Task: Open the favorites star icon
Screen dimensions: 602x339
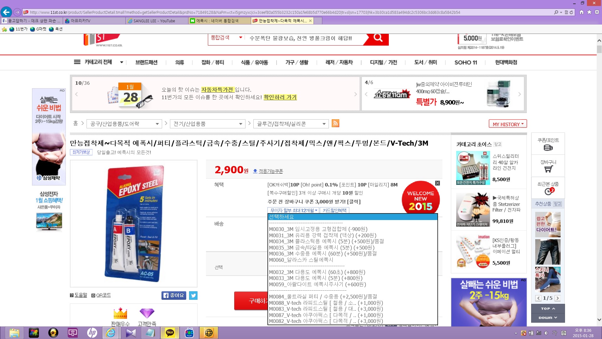Action: [x=589, y=12]
